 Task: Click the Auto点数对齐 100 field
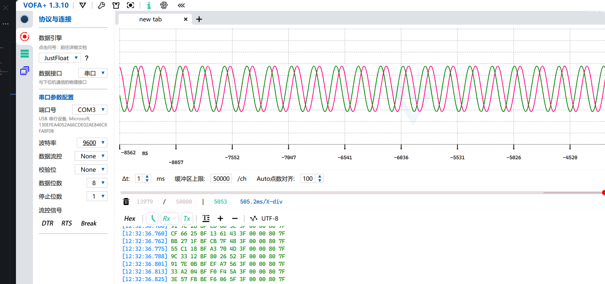point(308,179)
